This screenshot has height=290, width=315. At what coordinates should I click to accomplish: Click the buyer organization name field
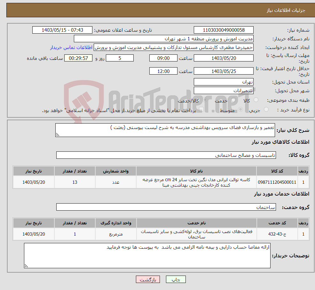pyautogui.click(x=164, y=39)
